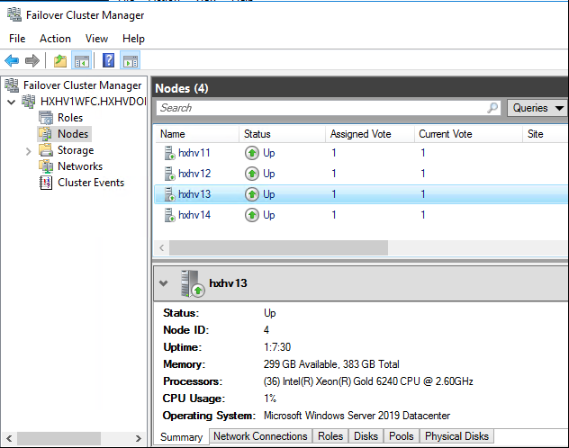Click Operating System value Windows Server 2019
Viewport: 569px width, 448px height.
(357, 416)
